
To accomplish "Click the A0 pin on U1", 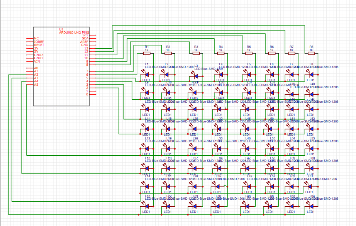I will [x=37, y=68].
